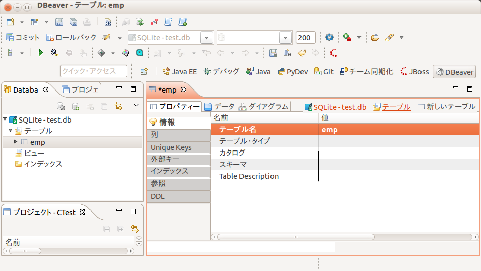Click the JBoss red dotted toolbar icon
This screenshot has height=271, width=481.
click(x=334, y=53)
